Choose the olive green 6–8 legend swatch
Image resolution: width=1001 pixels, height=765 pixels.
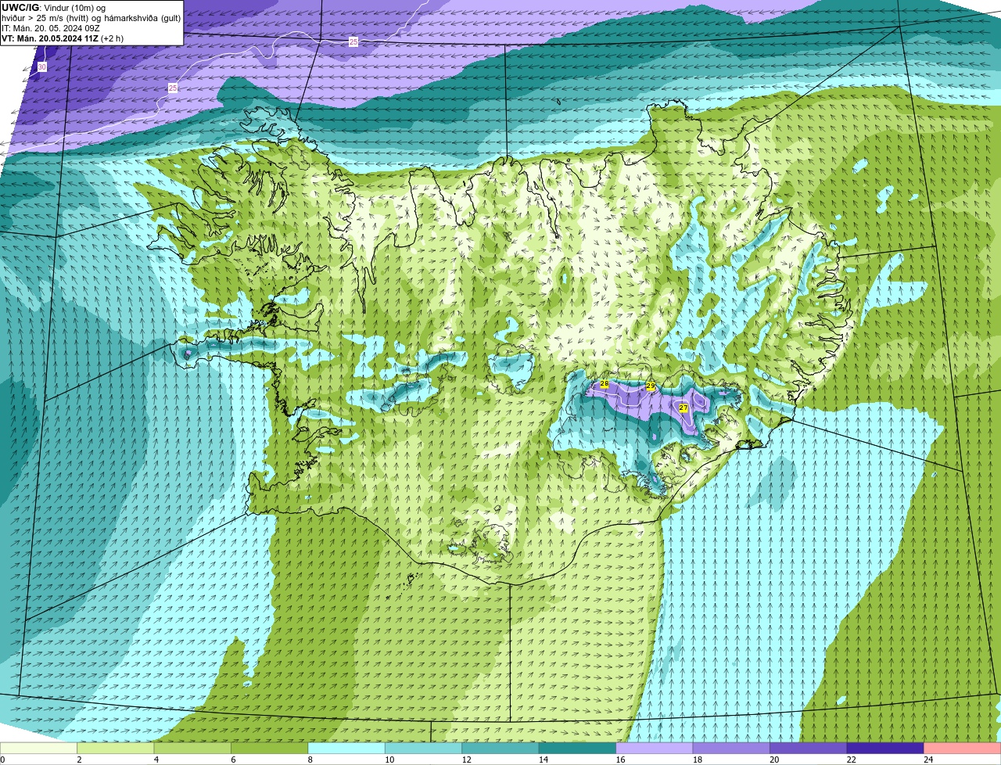click(270, 748)
